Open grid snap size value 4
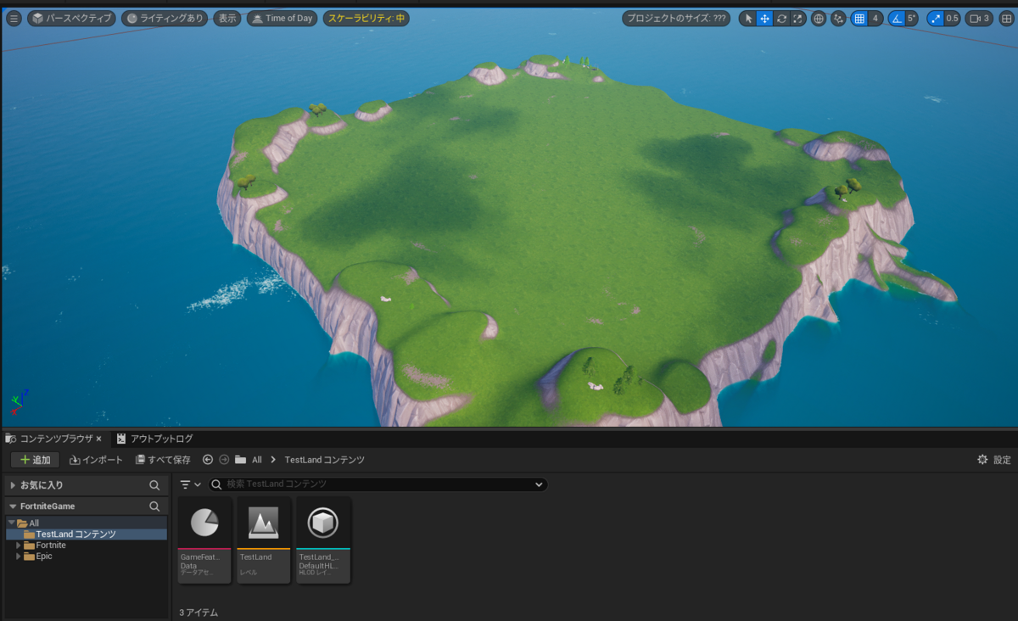The height and width of the screenshot is (621, 1018). point(875,18)
